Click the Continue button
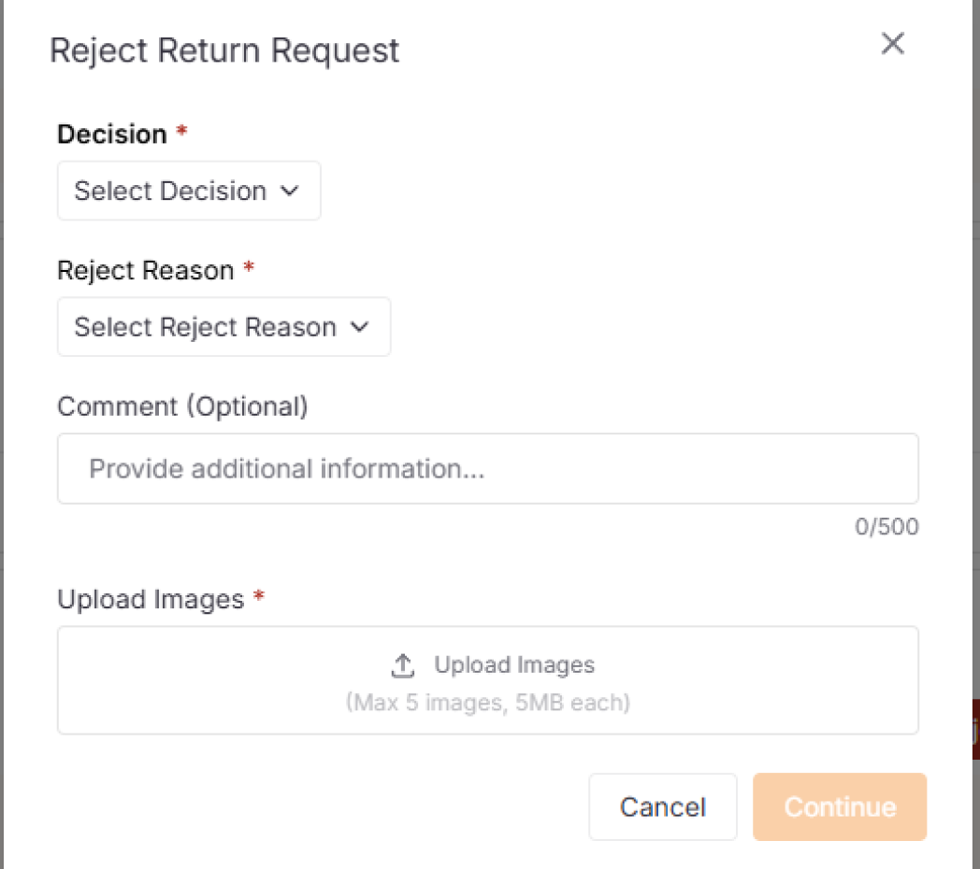The height and width of the screenshot is (869, 980). [x=839, y=806]
